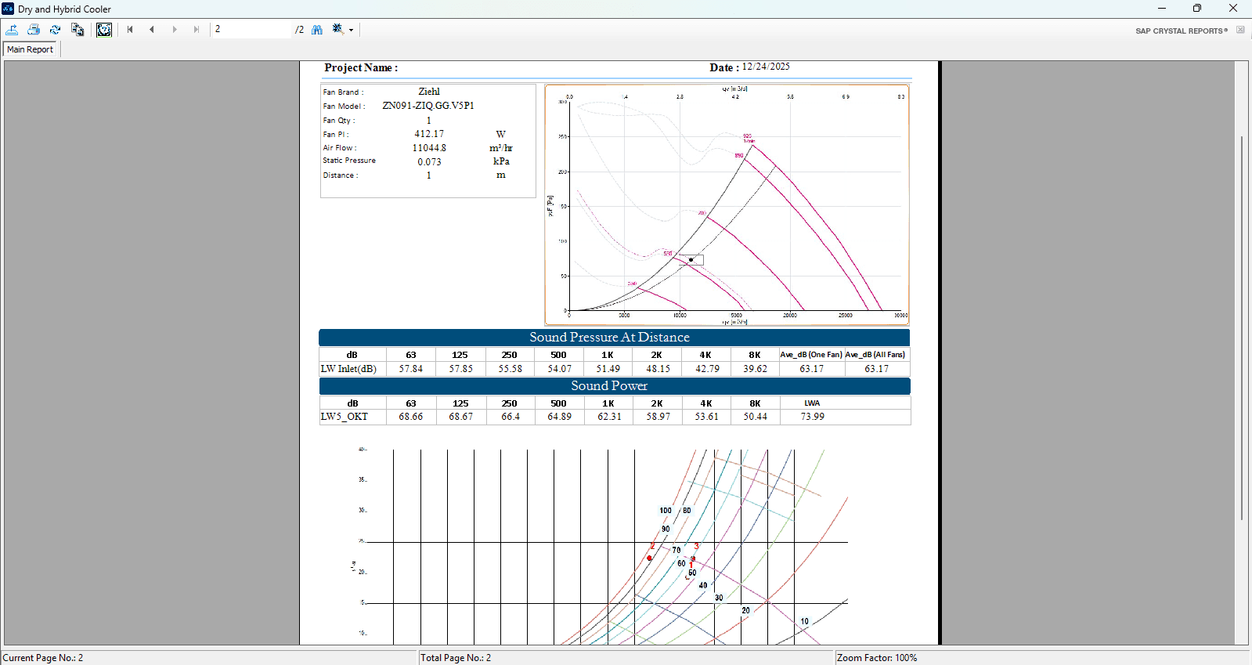Click the sound pressure value 55.58
The height and width of the screenshot is (665, 1252).
click(x=510, y=369)
